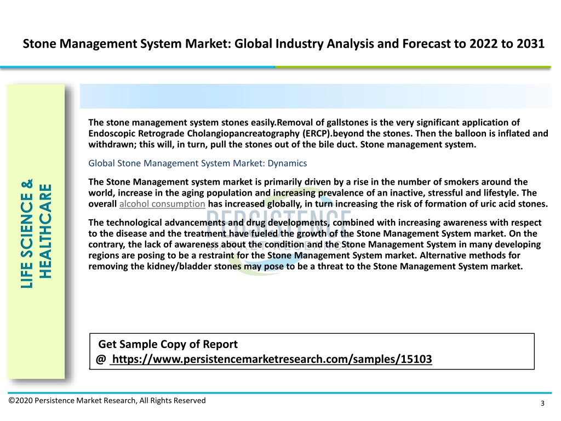
Task: Open the persistencemarketresearch.com samples/15103 link
Action: (272, 359)
